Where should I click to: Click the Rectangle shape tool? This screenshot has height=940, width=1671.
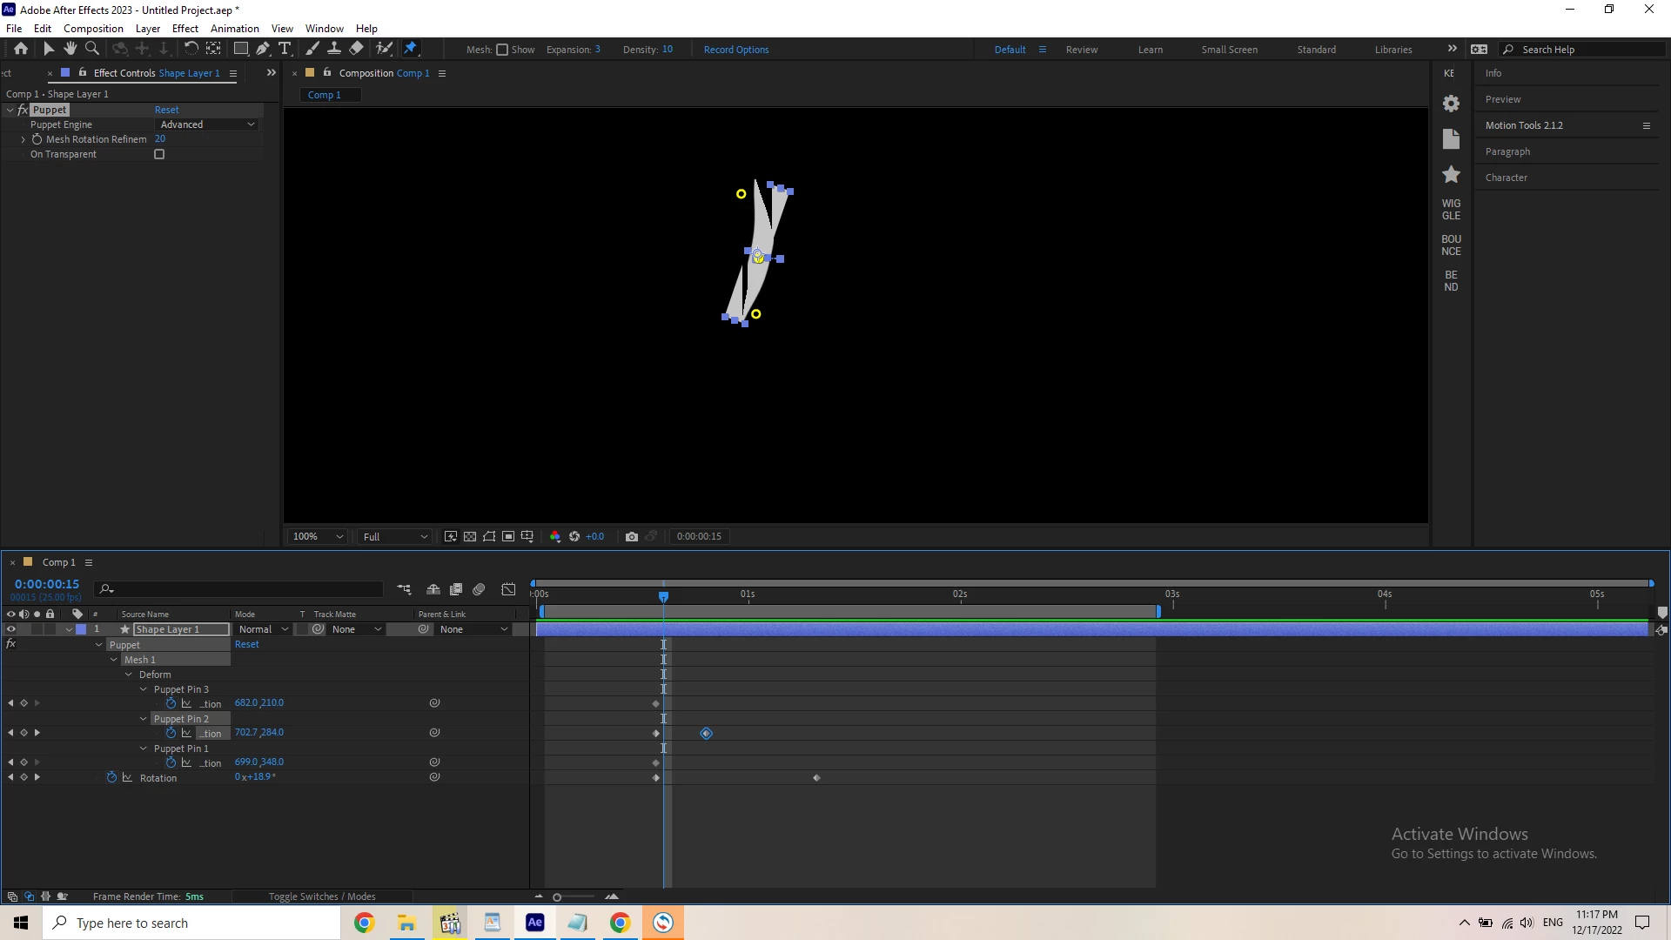[x=241, y=49]
